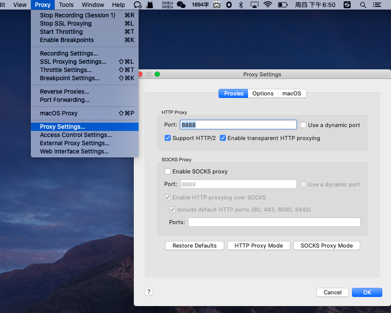
Task: Click the WeChat icon in the menu bar
Action: point(181,5)
